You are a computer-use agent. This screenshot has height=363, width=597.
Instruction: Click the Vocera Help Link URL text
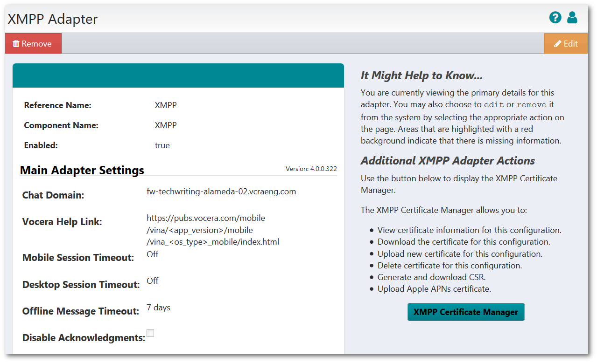click(x=213, y=230)
